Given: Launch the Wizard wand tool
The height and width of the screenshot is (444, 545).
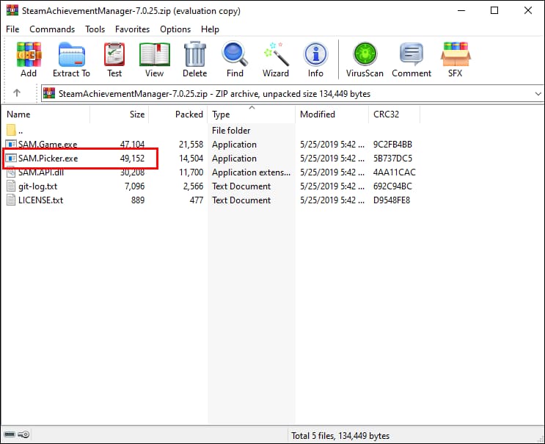Looking at the screenshot, I should pyautogui.click(x=276, y=54).
